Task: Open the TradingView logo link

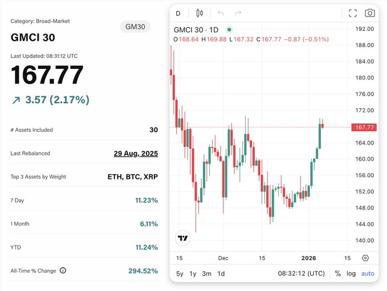Action: 183,239
